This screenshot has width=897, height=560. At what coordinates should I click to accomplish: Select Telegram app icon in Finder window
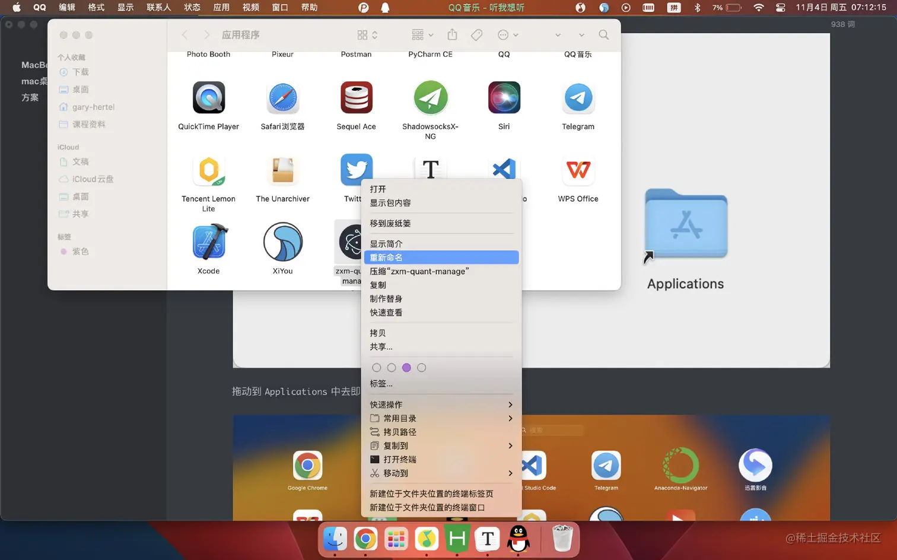(x=578, y=97)
